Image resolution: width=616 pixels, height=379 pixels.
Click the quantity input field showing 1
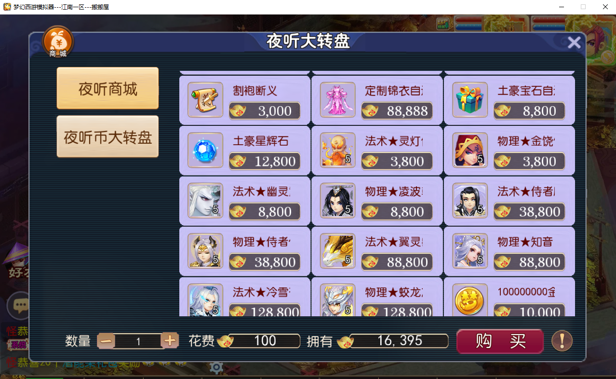(138, 341)
